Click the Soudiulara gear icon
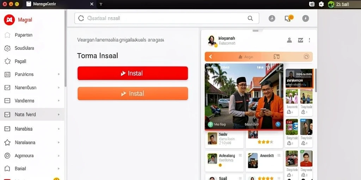The image size is (361, 180). point(7,48)
